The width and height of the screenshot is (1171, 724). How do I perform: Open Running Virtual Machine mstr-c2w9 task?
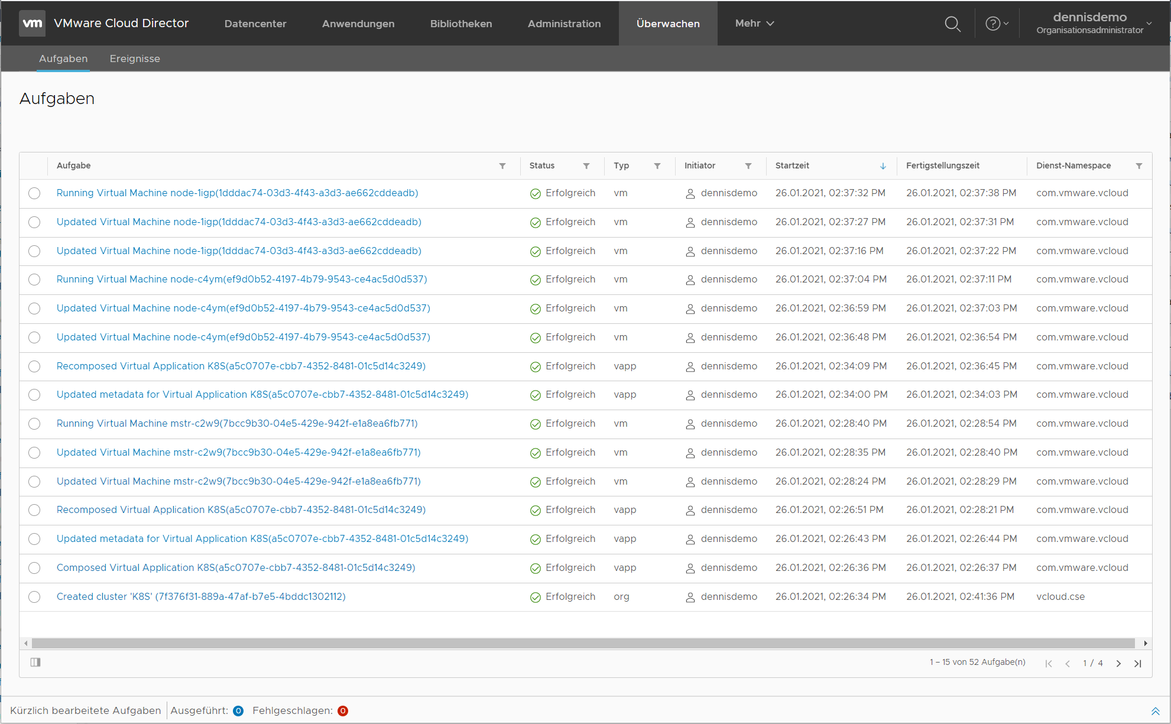(237, 424)
